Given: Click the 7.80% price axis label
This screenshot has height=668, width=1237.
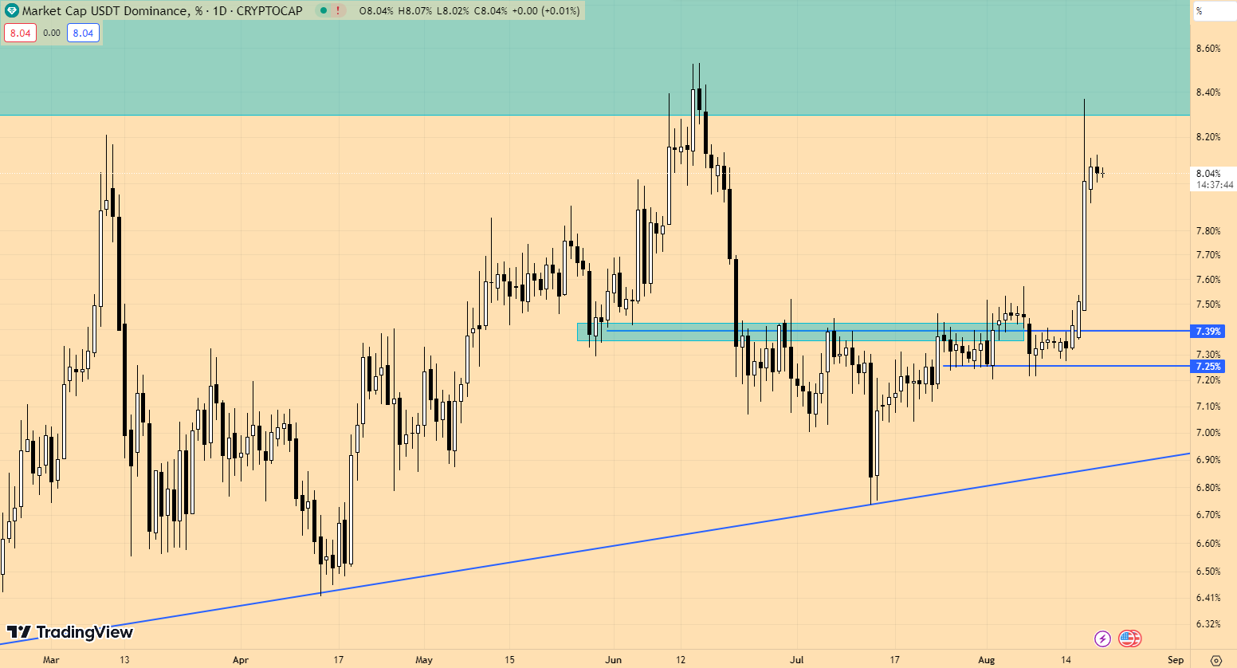Looking at the screenshot, I should pos(1208,231).
